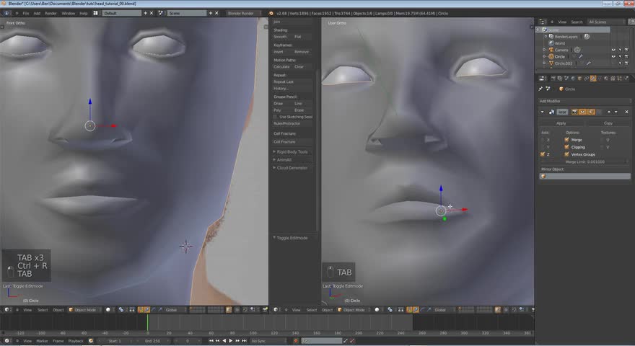Image resolution: width=635 pixels, height=346 pixels.
Task: Uncheck the Clipping option
Action: coord(566,147)
